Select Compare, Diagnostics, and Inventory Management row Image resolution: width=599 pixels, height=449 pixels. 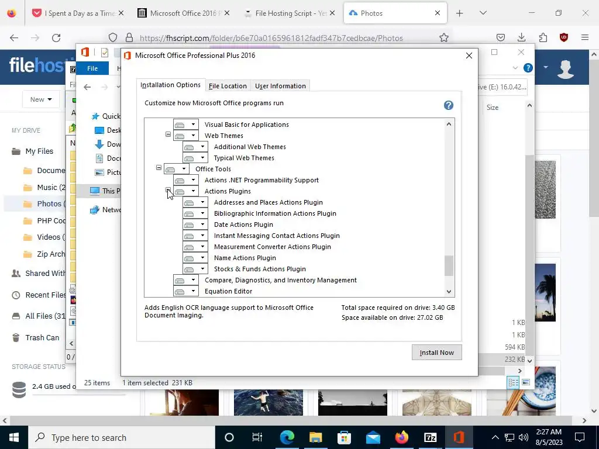click(281, 280)
